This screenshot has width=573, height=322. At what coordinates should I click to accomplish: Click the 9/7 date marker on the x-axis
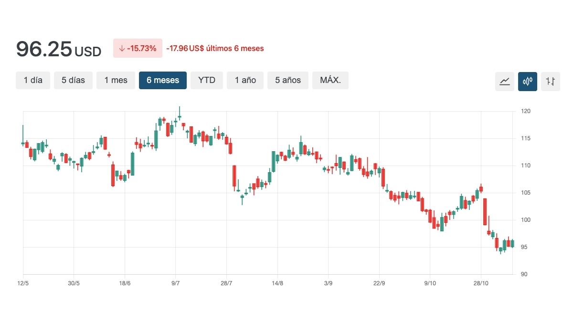176,283
